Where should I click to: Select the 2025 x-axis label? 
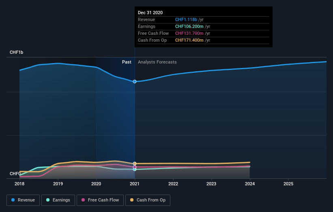[288, 184]
